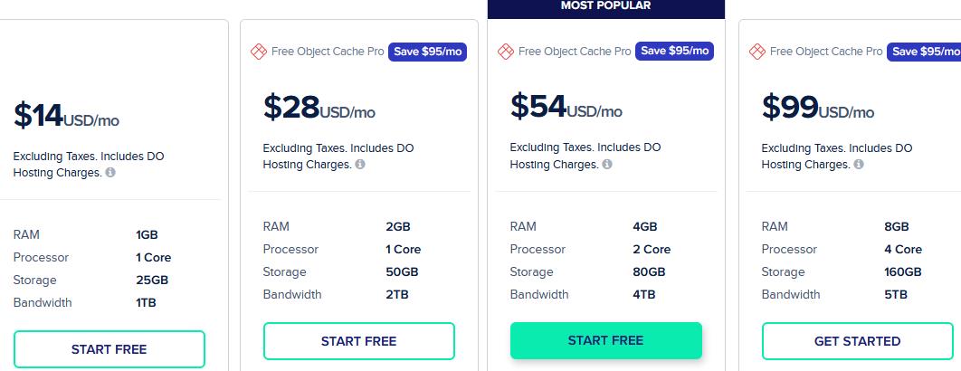Click the MOST POPULAR banner
This screenshot has width=961, height=371.
click(x=606, y=7)
